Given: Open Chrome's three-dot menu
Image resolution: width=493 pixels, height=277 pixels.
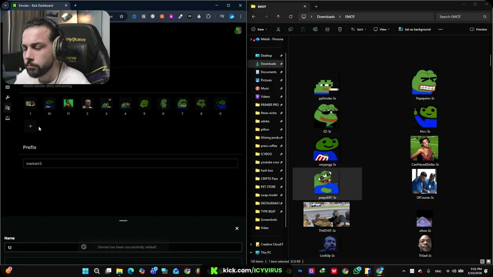Looking at the screenshot, I should coord(241,17).
